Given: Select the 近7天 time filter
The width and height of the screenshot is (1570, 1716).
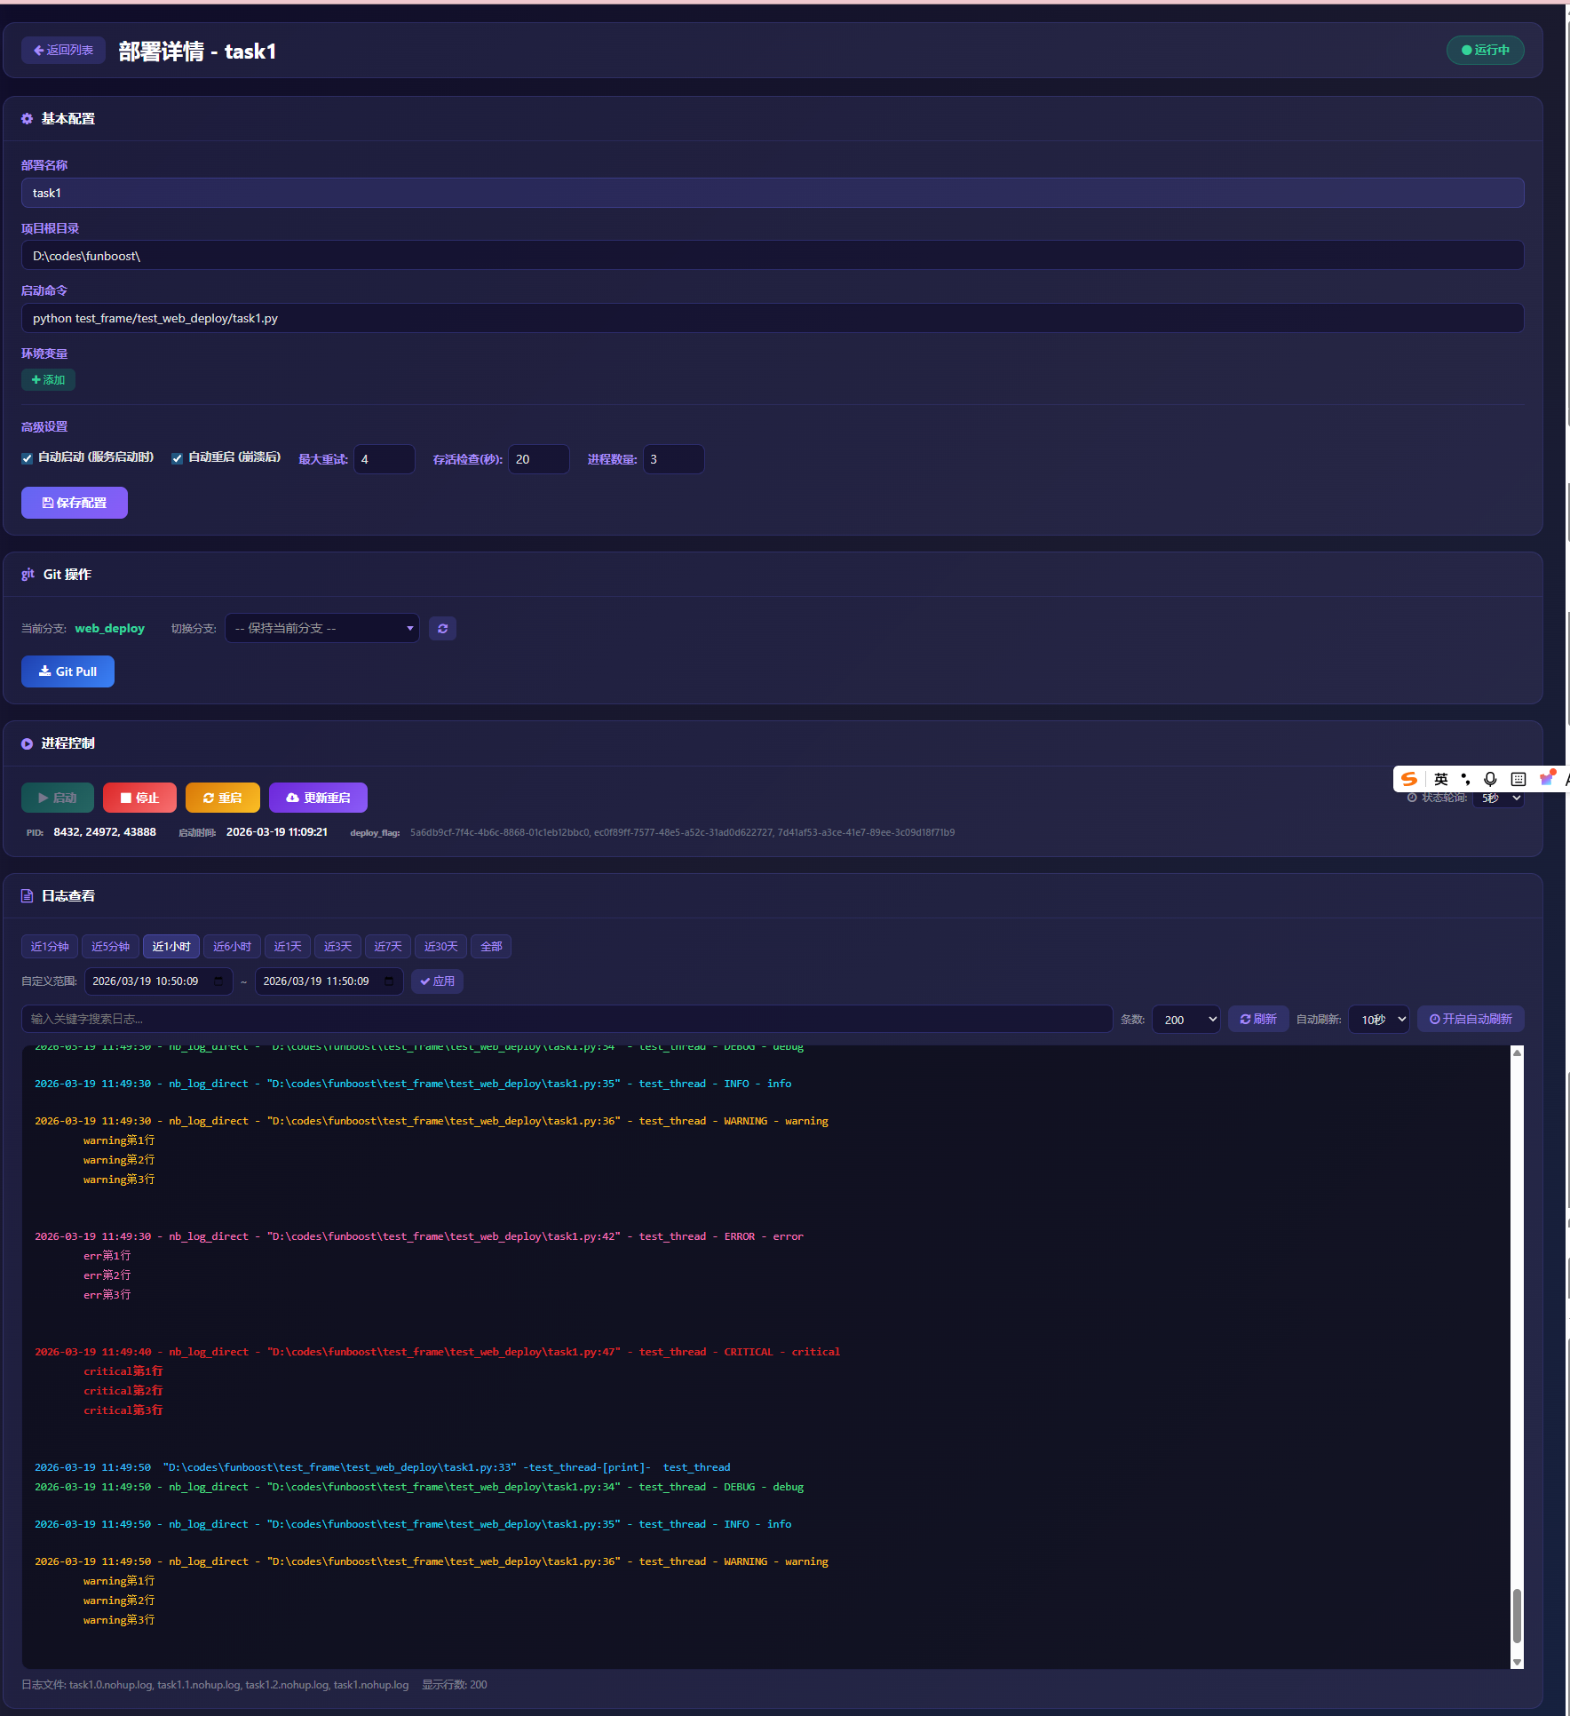Looking at the screenshot, I should coord(388,947).
